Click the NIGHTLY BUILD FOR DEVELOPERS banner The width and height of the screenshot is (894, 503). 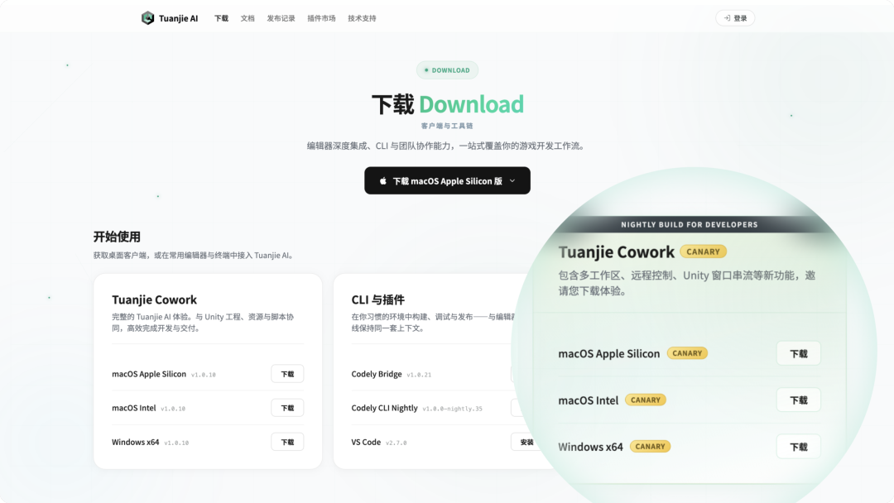(690, 224)
